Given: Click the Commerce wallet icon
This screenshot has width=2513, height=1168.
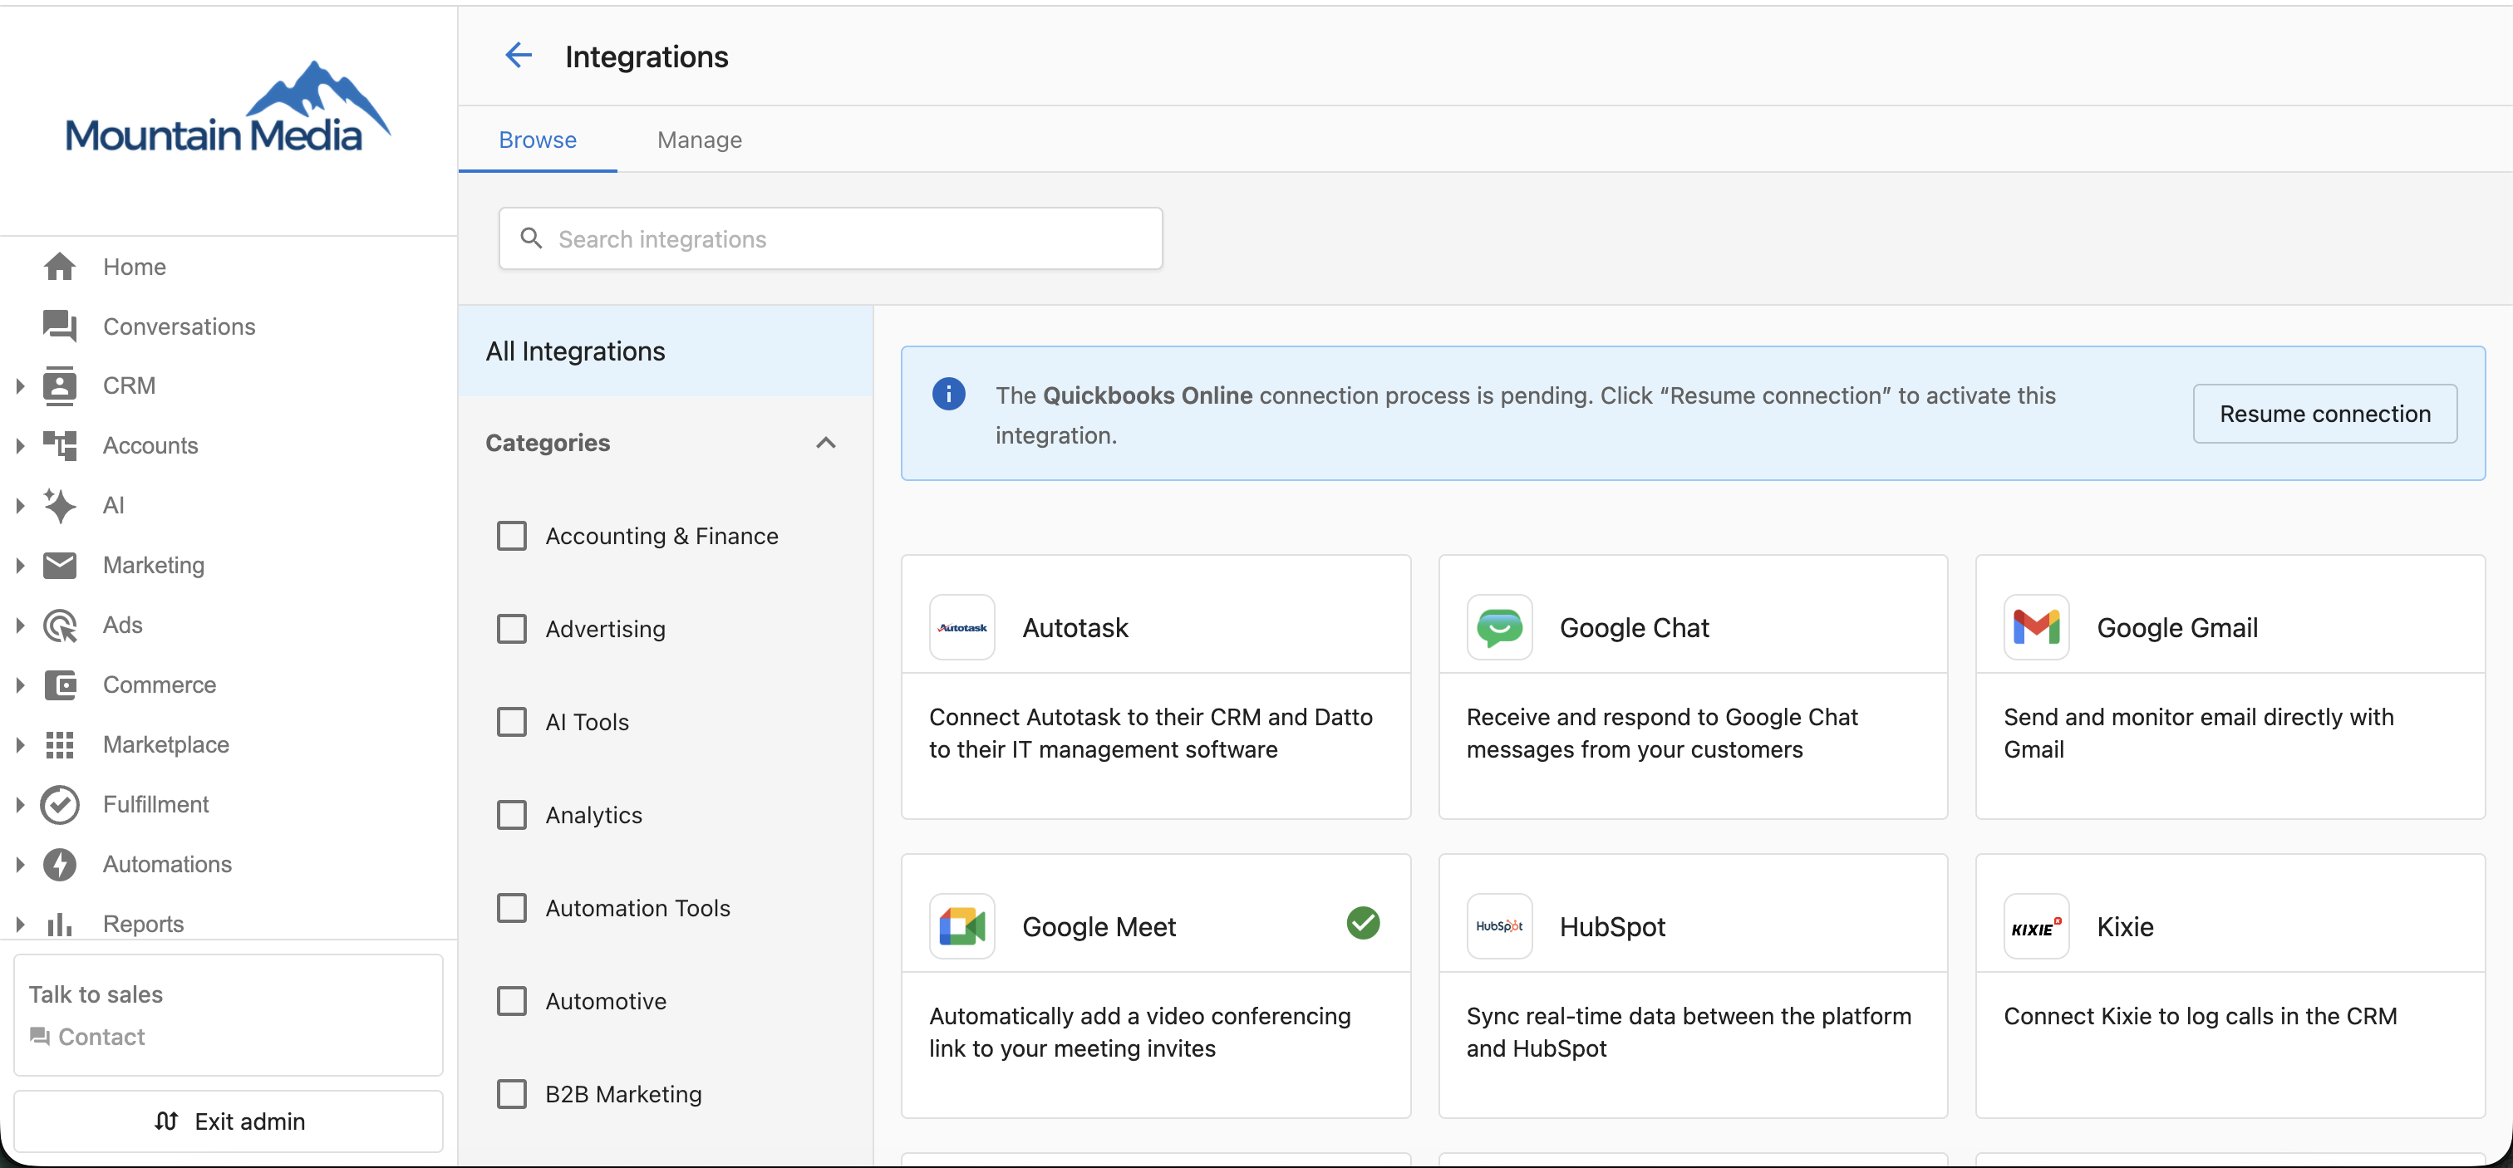Looking at the screenshot, I should 60,685.
